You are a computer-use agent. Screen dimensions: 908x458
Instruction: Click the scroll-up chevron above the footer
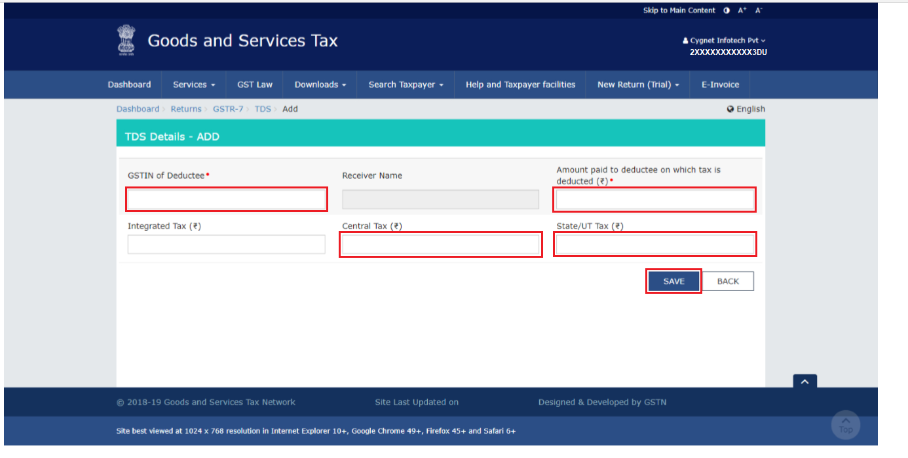805,381
